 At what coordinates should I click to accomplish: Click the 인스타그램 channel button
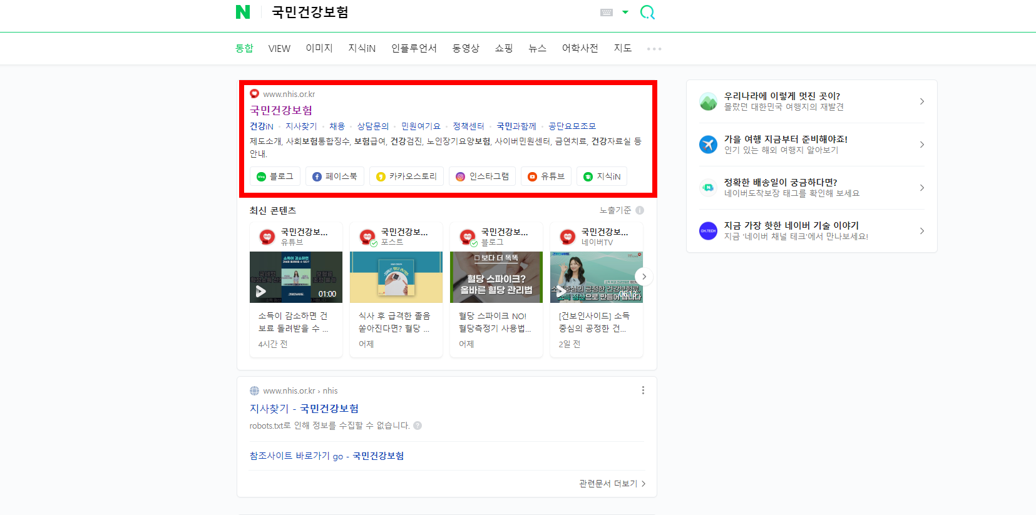tap(482, 176)
